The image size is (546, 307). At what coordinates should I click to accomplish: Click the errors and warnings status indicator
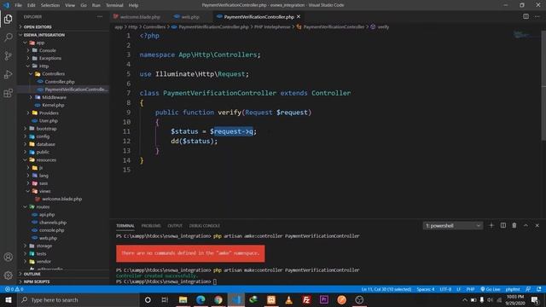14,289
